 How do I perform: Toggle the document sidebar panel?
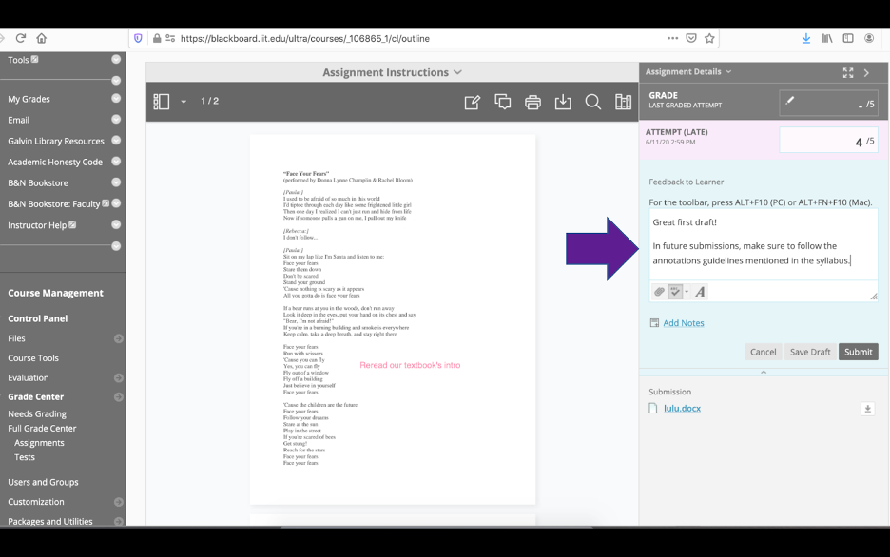(162, 102)
